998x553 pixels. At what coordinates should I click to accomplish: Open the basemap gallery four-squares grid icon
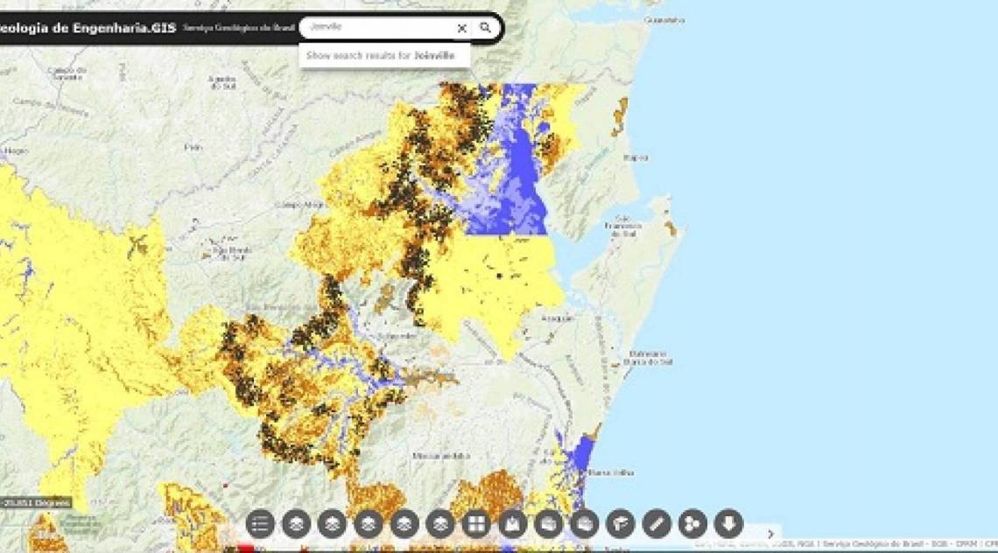click(x=475, y=524)
